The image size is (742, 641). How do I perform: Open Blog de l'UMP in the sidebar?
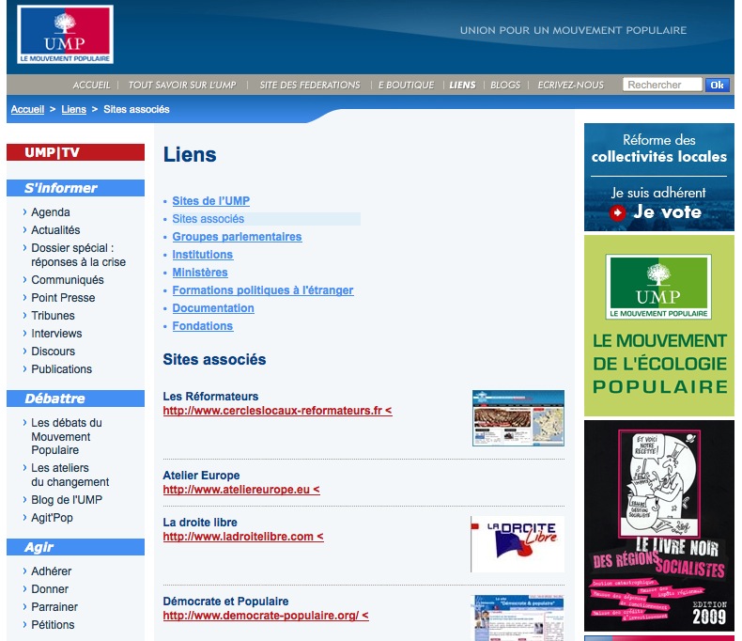pos(67,500)
